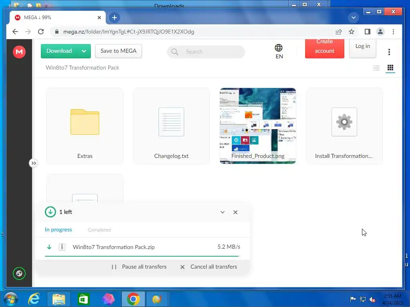Launch Internet Explorer from taskbar
This screenshot has height=307, width=410.
(34, 299)
